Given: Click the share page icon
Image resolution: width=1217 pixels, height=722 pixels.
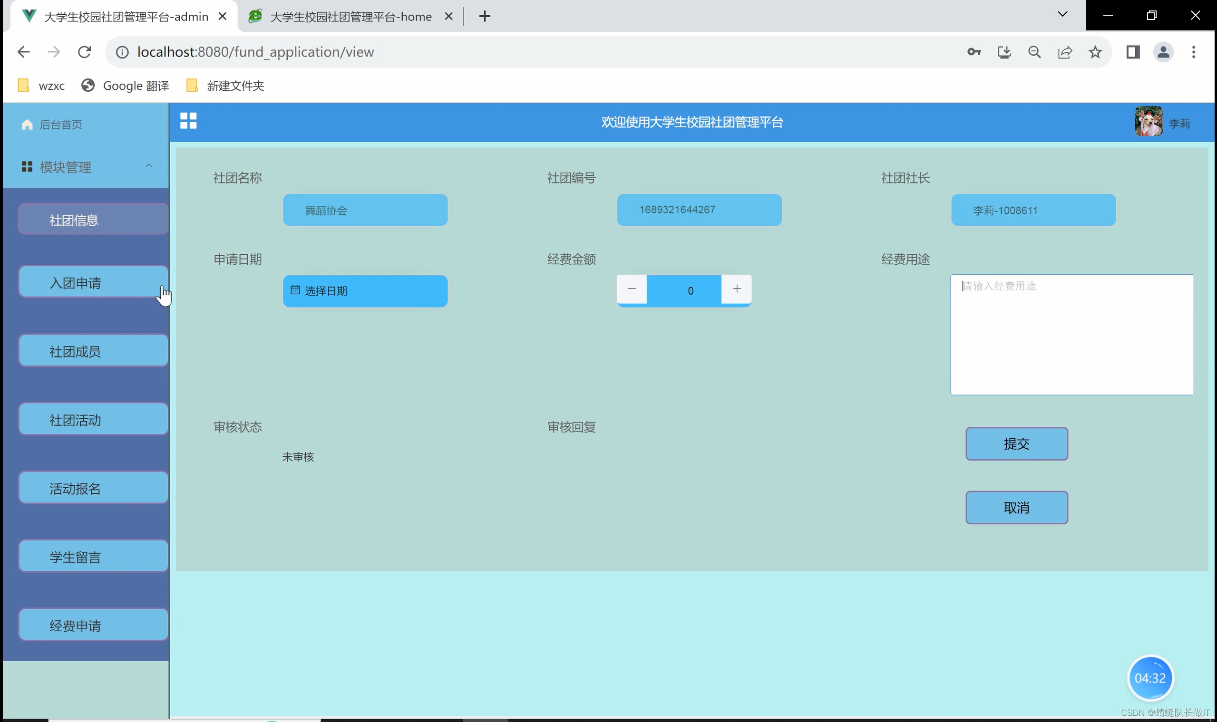Looking at the screenshot, I should 1065,52.
